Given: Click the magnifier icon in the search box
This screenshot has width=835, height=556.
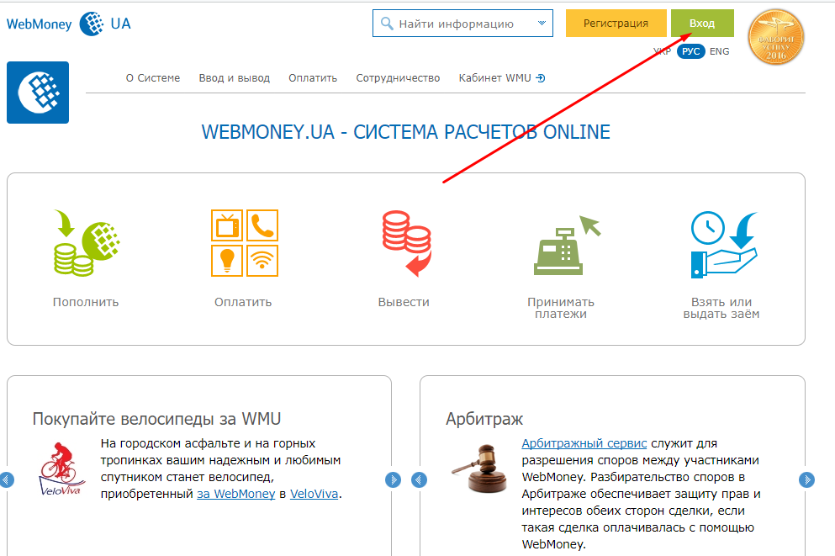Looking at the screenshot, I should pyautogui.click(x=387, y=24).
